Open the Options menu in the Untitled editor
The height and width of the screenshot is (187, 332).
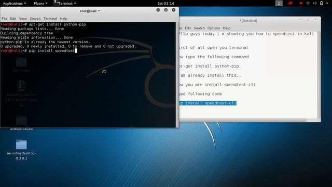pyautogui.click(x=213, y=28)
